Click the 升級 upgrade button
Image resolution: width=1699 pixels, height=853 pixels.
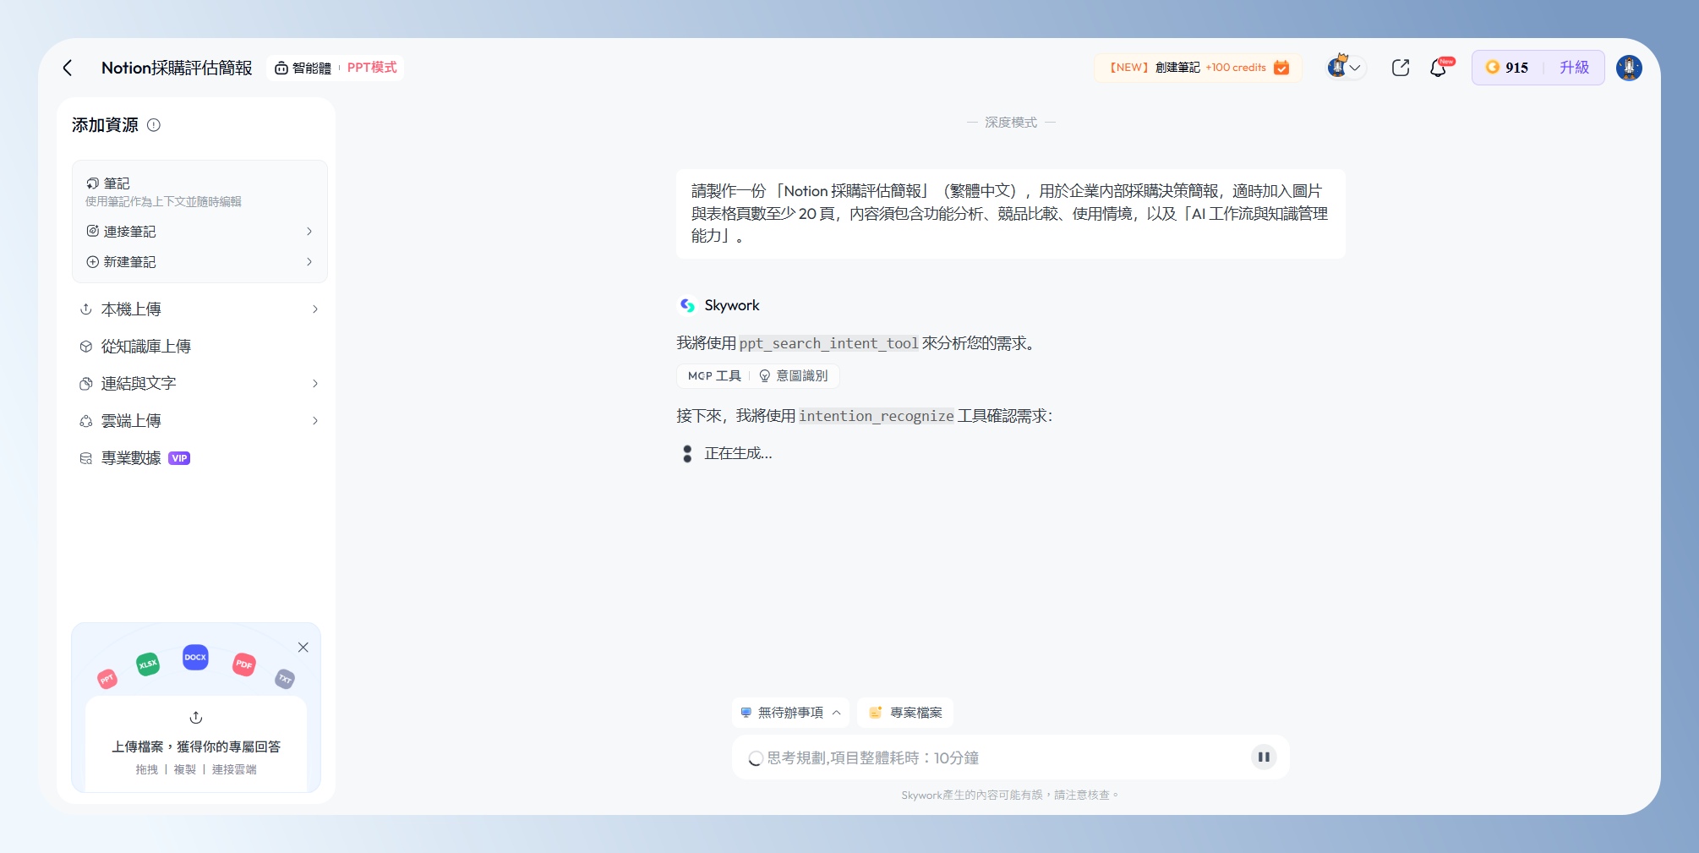point(1574,68)
